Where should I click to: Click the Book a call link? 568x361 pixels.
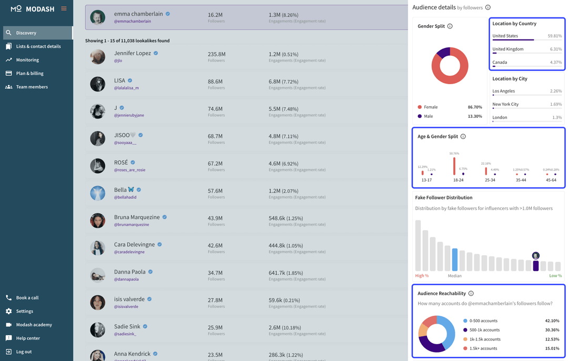pos(8,297)
